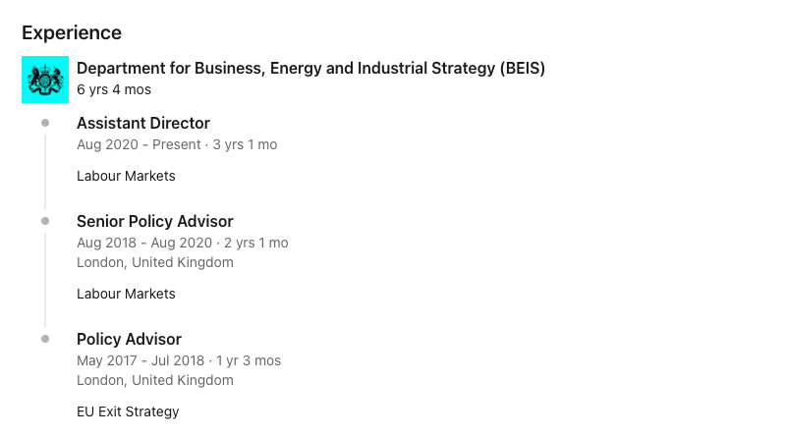Click the timeline connector line below Senior Policy Advisor bullet
Image resolution: width=786 pixels, height=438 pixels.
[x=45, y=280]
